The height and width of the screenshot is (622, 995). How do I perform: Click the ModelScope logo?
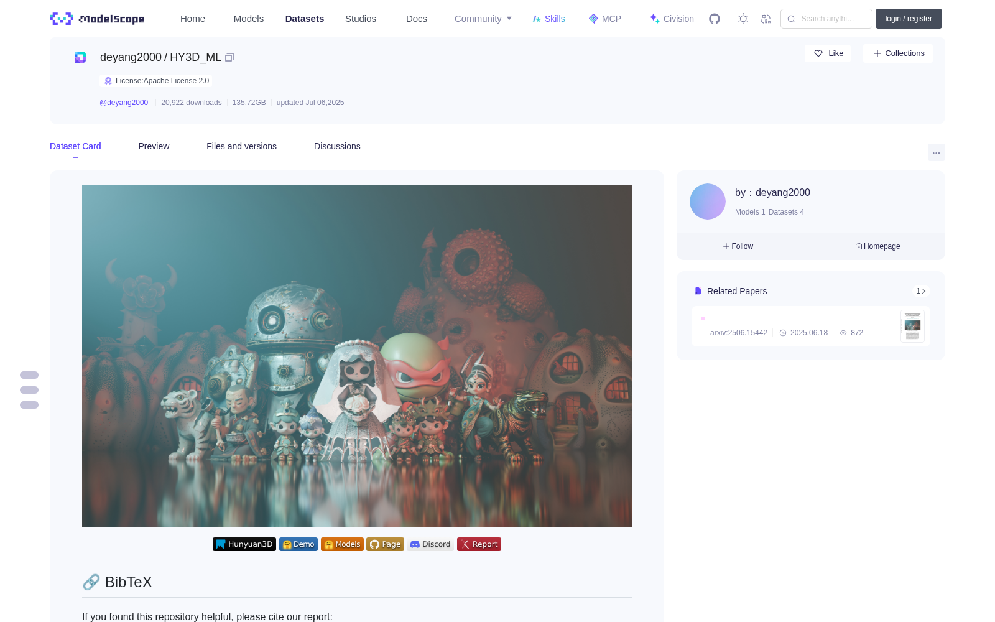[98, 19]
